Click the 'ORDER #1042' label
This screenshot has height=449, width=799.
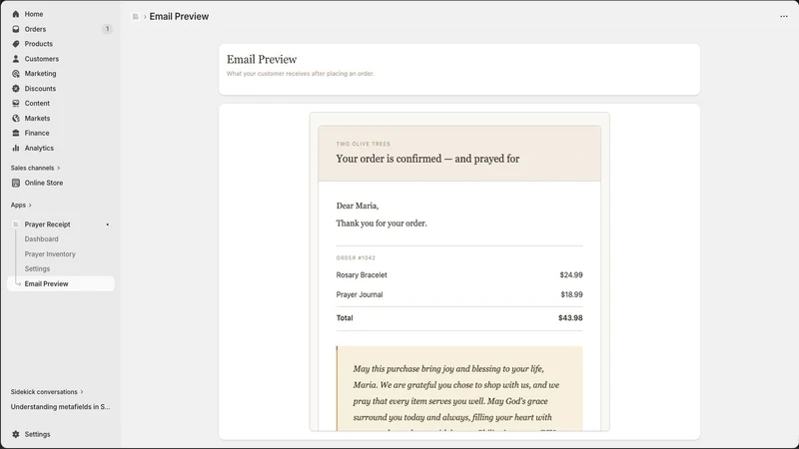356,258
